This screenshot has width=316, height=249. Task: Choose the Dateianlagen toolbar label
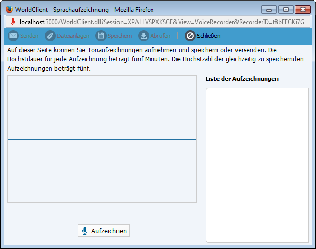(73, 36)
